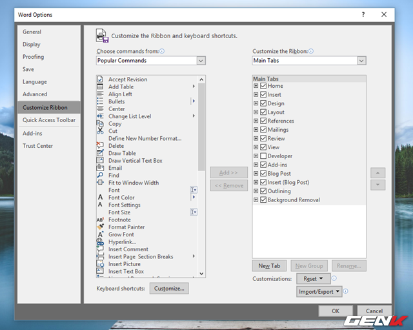
Task: Open the Import/Export dropdown button
Action: pos(319,292)
